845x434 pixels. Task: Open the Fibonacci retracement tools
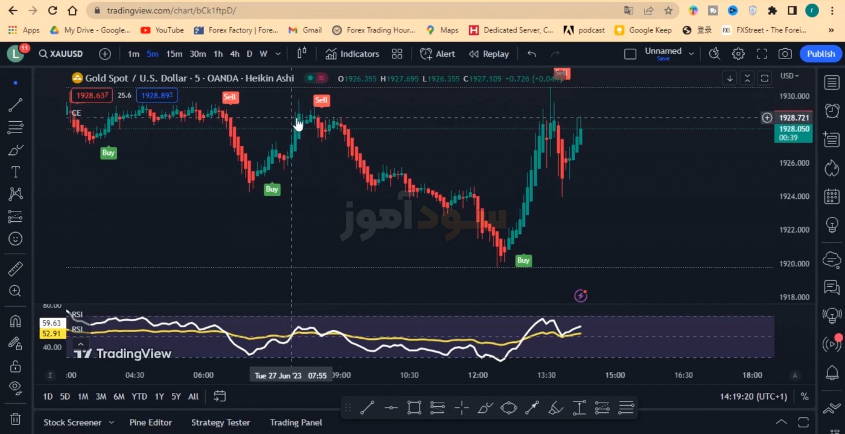[x=16, y=127]
